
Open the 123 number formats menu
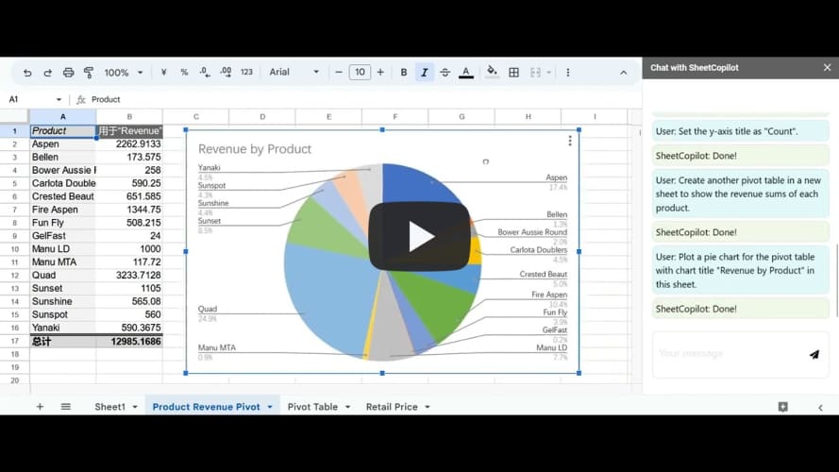click(246, 73)
